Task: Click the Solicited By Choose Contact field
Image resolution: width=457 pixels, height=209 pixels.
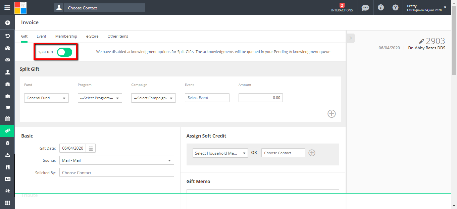Action: pyautogui.click(x=117, y=172)
